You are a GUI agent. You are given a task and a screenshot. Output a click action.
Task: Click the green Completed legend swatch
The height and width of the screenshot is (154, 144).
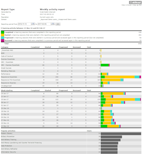pyautogui.click(x=2, y=32)
